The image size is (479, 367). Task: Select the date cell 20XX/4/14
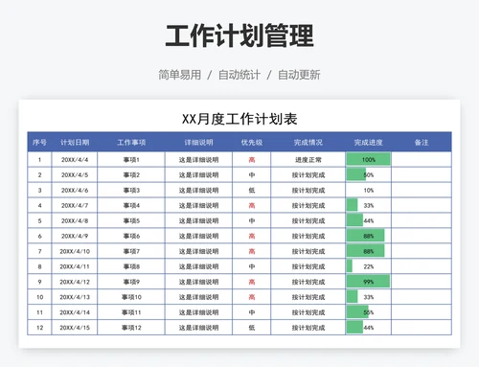coord(75,312)
